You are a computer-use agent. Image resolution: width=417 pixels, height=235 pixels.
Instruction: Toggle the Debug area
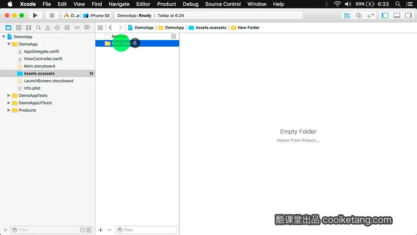pyautogui.click(x=397, y=15)
